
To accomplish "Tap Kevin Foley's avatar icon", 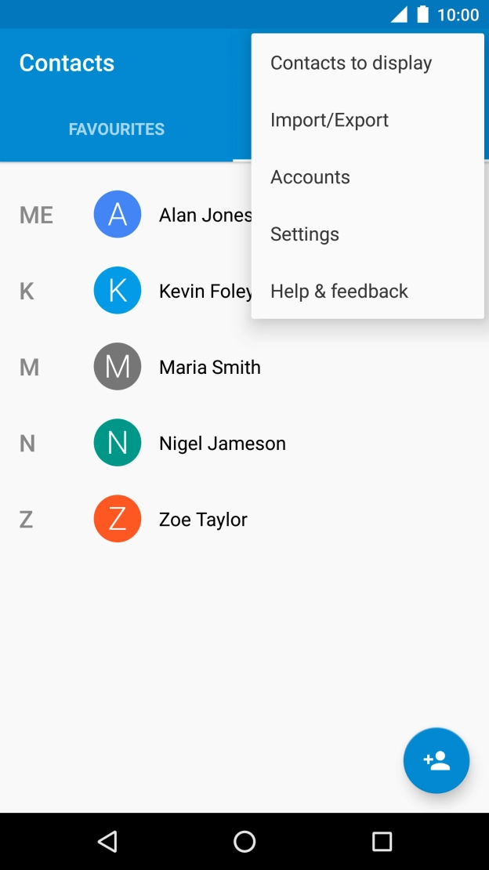I will [x=118, y=291].
